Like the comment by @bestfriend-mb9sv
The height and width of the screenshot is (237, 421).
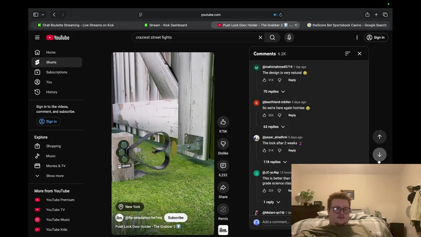click(264, 115)
